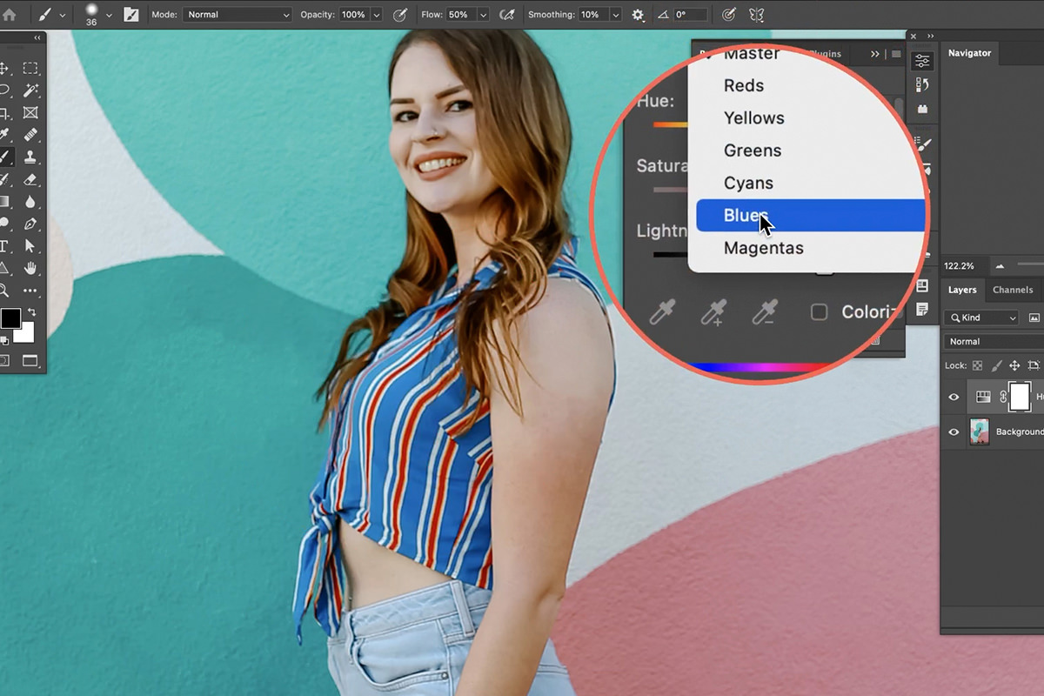Open the Flow slider dropdown arrow

(483, 15)
